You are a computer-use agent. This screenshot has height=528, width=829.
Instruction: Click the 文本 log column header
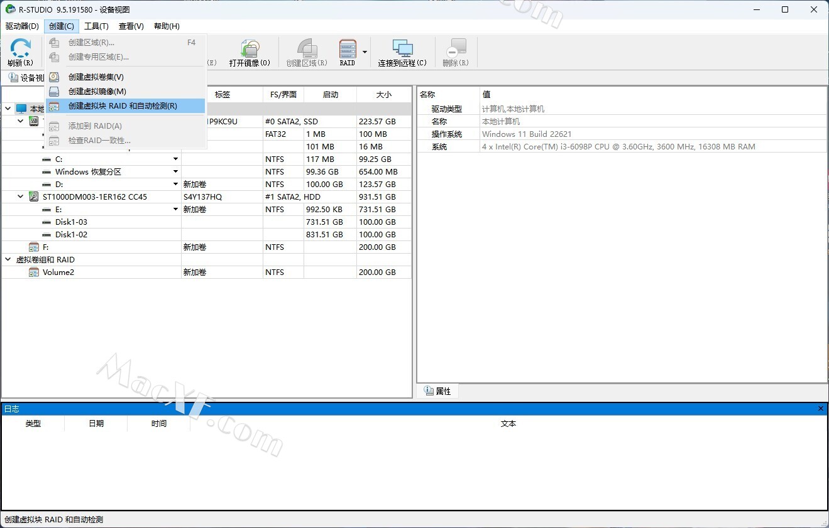pyautogui.click(x=508, y=424)
